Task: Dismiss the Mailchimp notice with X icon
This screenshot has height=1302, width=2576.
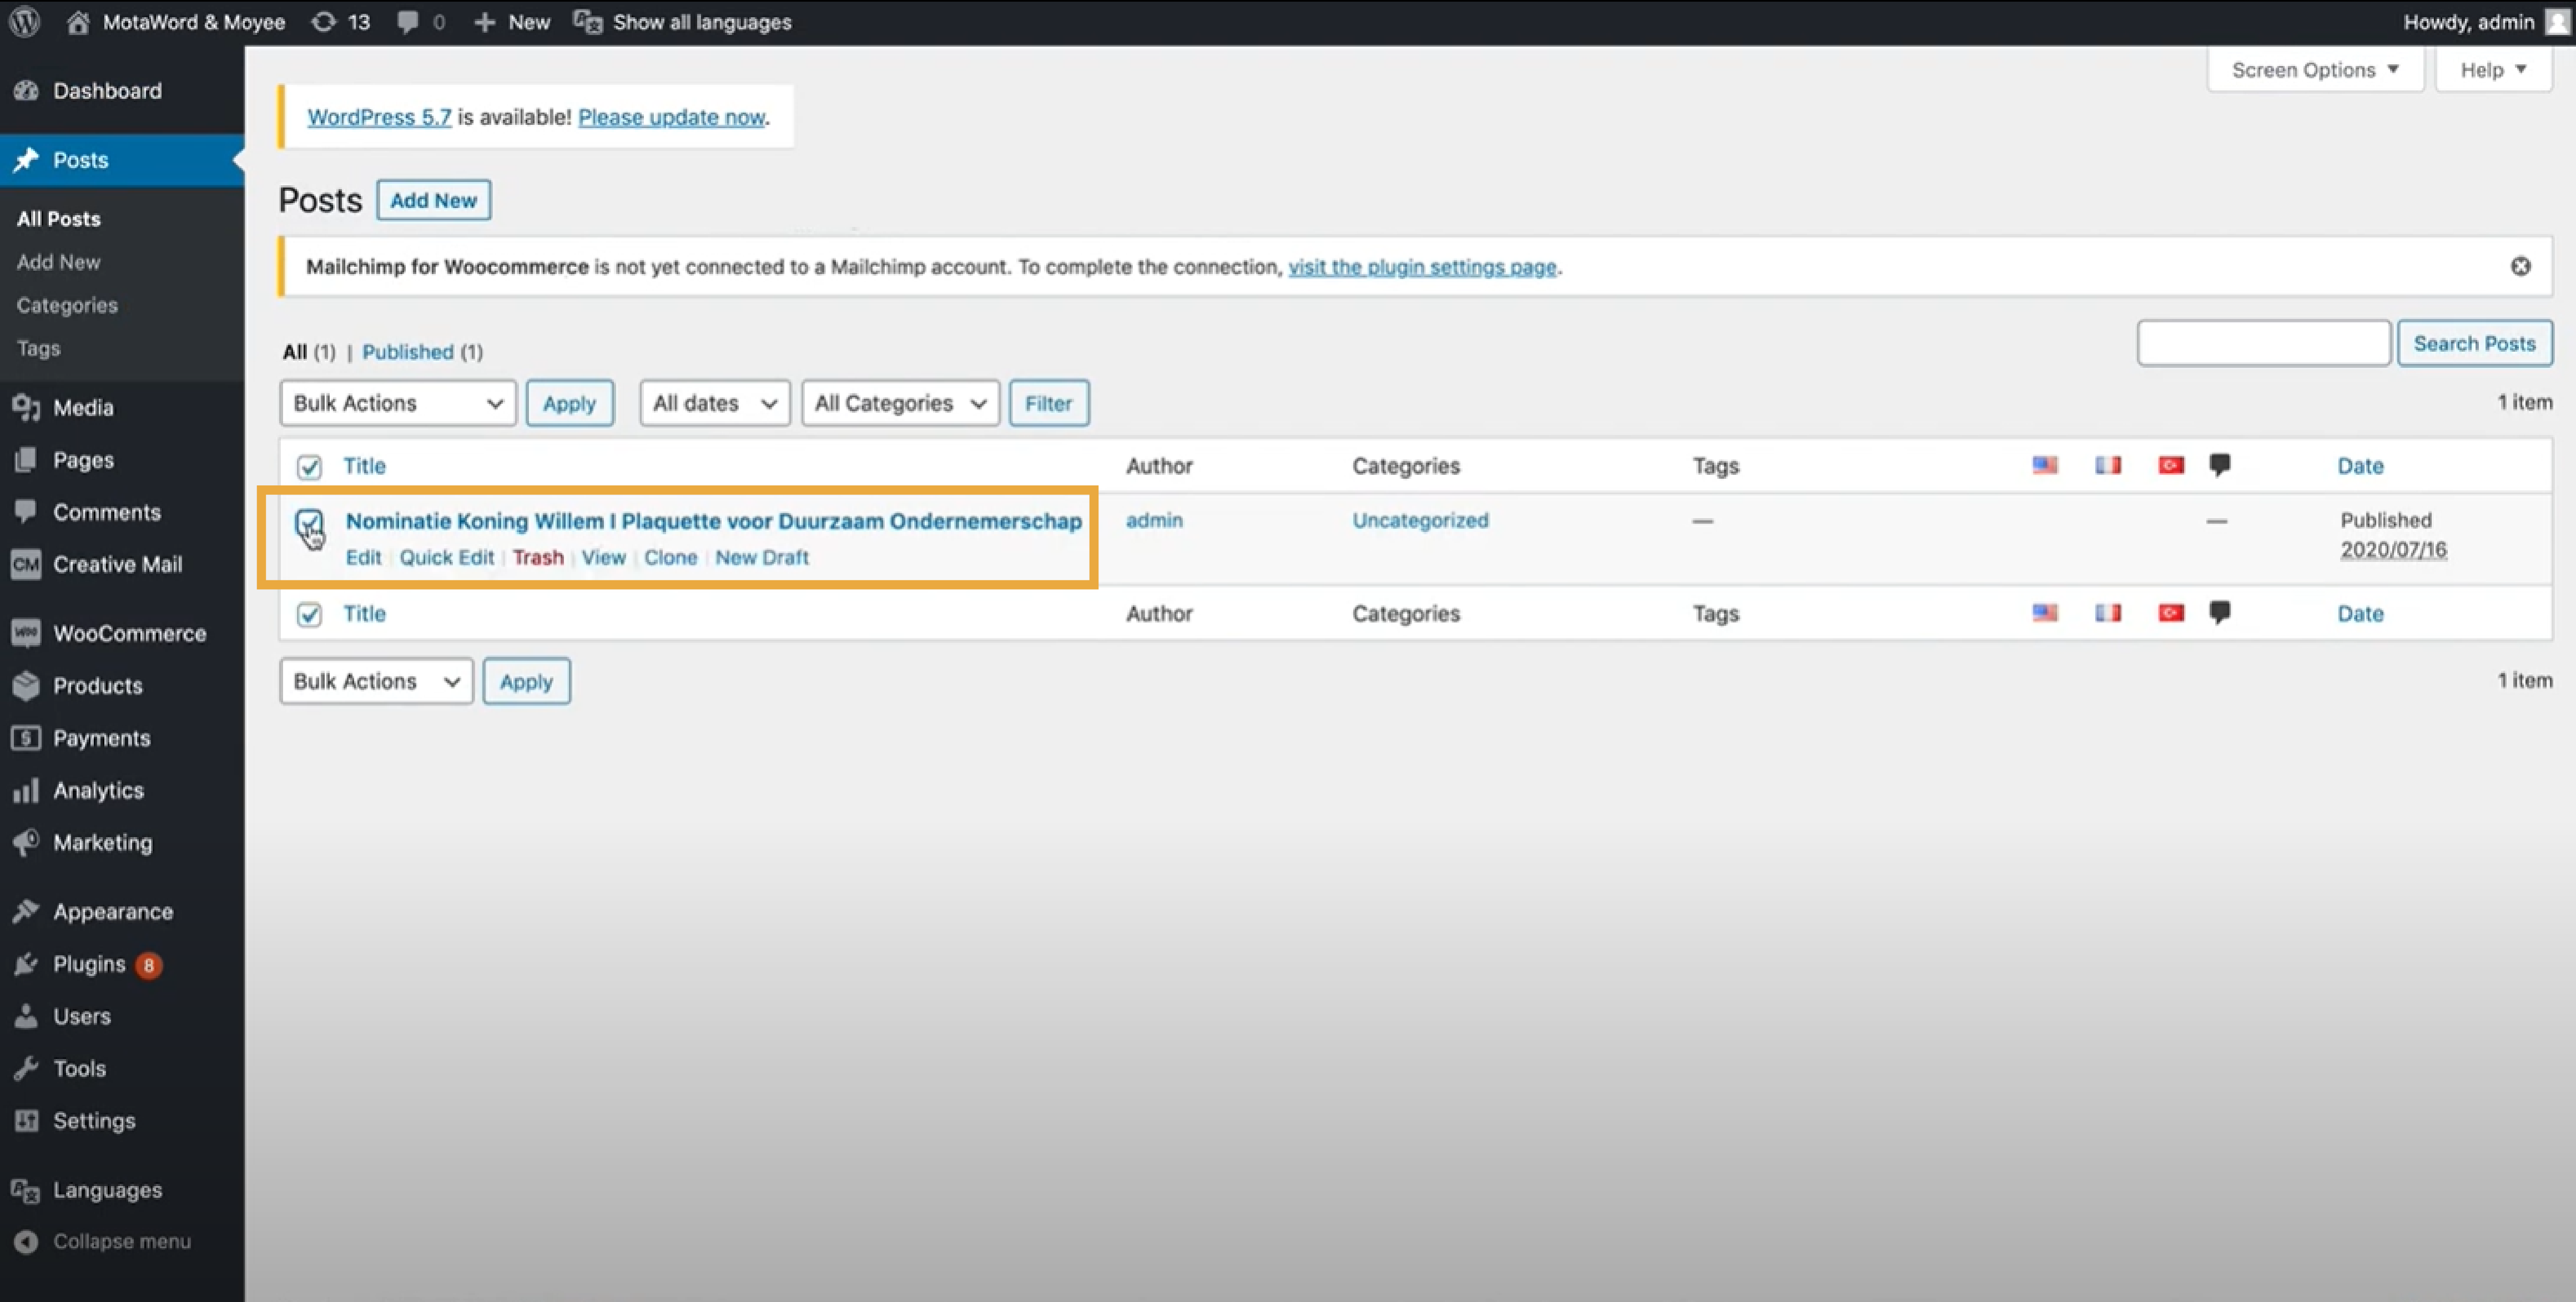Action: (x=2520, y=266)
